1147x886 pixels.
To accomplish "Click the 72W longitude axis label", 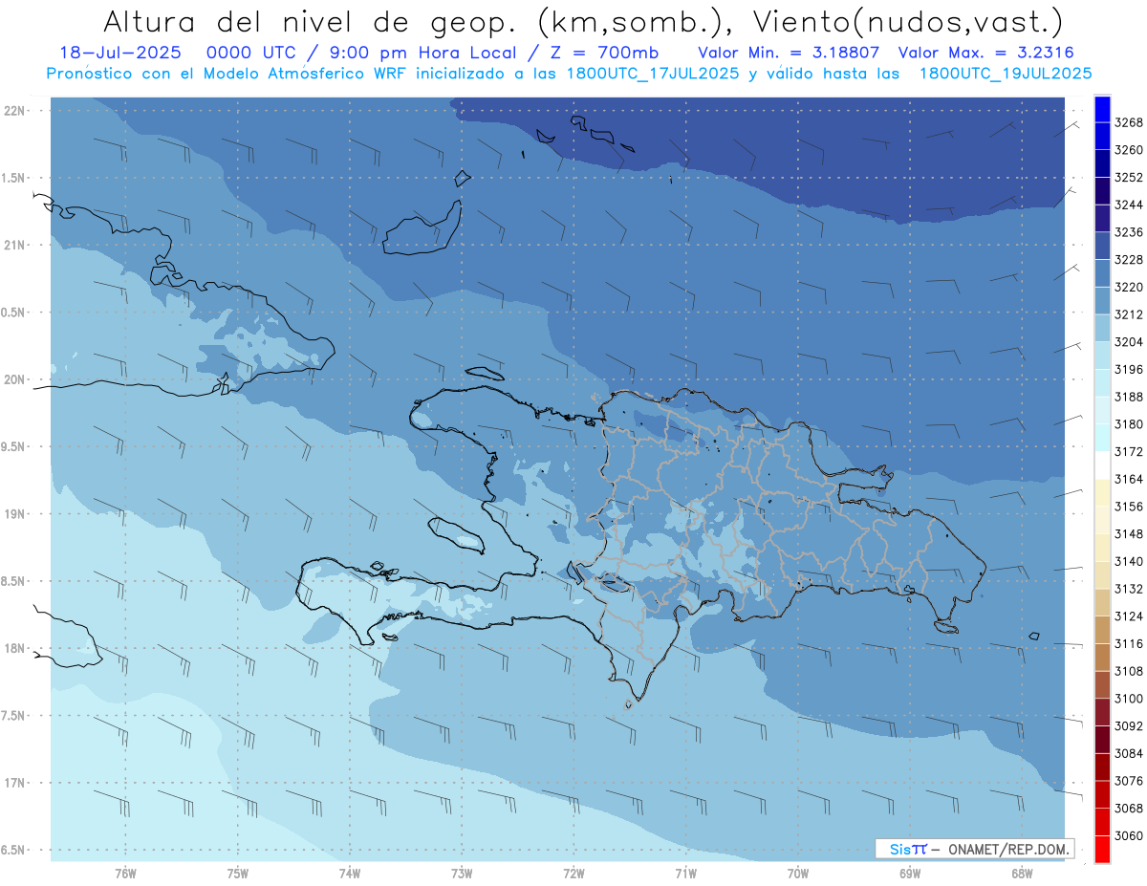I will tap(573, 874).
